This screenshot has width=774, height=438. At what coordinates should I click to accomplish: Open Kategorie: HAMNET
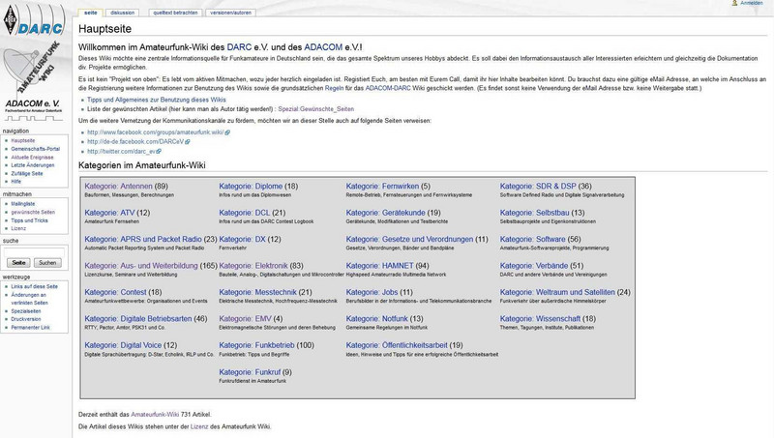(x=379, y=266)
